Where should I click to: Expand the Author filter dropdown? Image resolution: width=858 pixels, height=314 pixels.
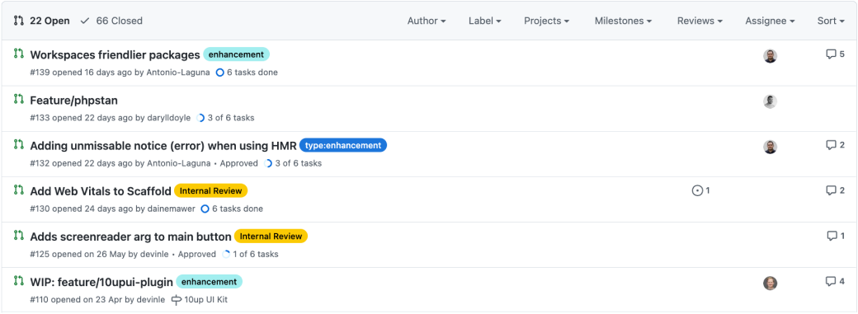427,21
